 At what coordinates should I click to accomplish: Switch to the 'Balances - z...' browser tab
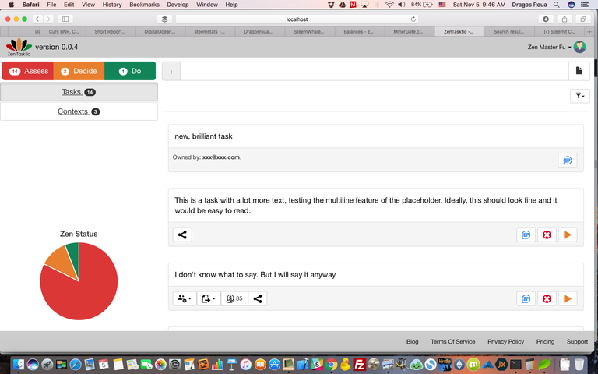(358, 32)
